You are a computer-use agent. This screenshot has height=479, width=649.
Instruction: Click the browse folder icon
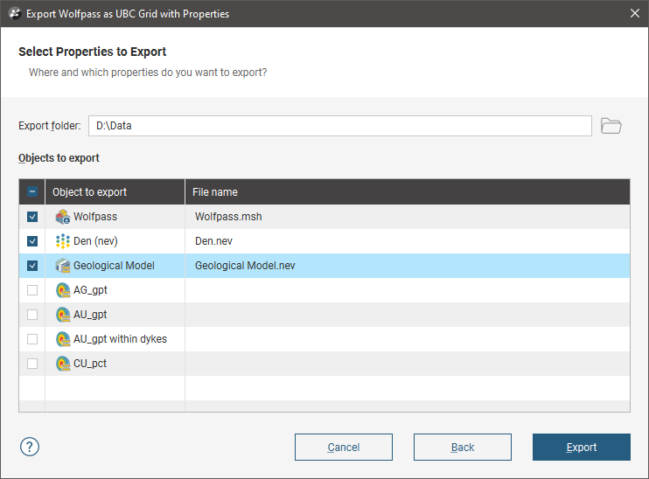click(611, 126)
